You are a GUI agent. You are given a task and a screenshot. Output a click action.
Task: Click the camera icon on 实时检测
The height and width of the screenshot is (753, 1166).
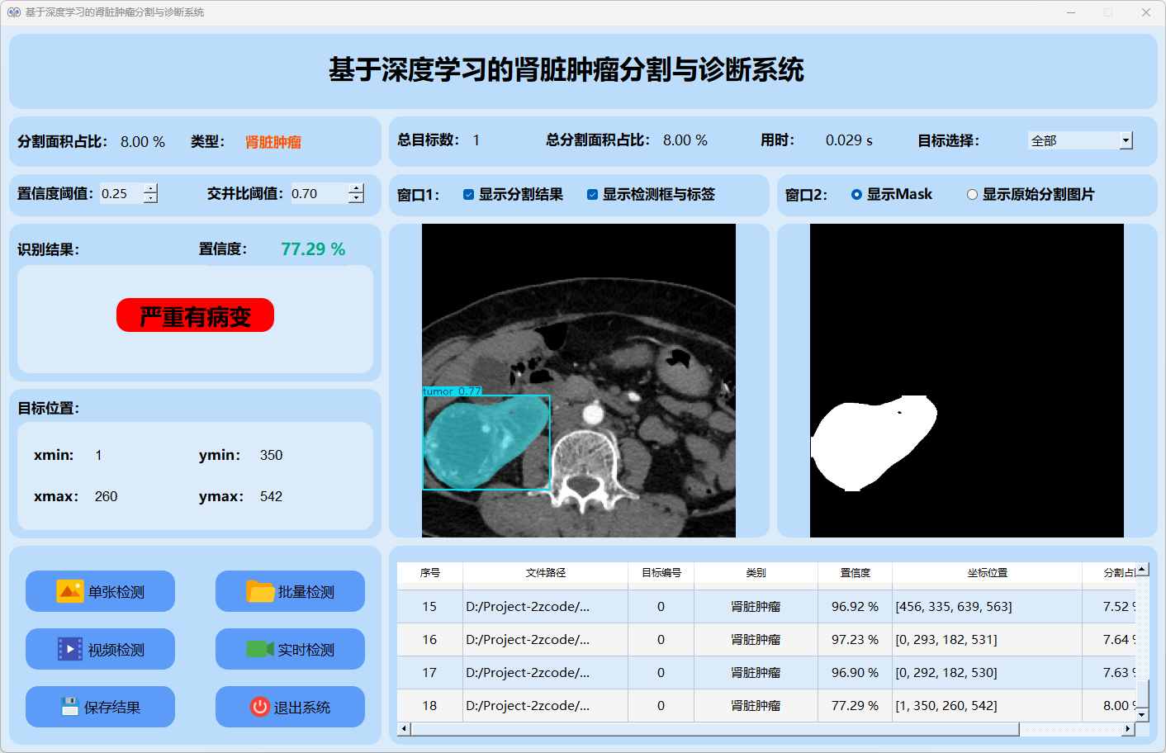[x=259, y=649]
